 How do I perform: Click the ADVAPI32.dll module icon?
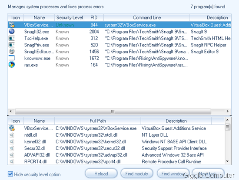(x=12, y=155)
